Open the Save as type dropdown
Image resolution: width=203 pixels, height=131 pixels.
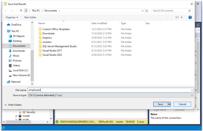110,95
